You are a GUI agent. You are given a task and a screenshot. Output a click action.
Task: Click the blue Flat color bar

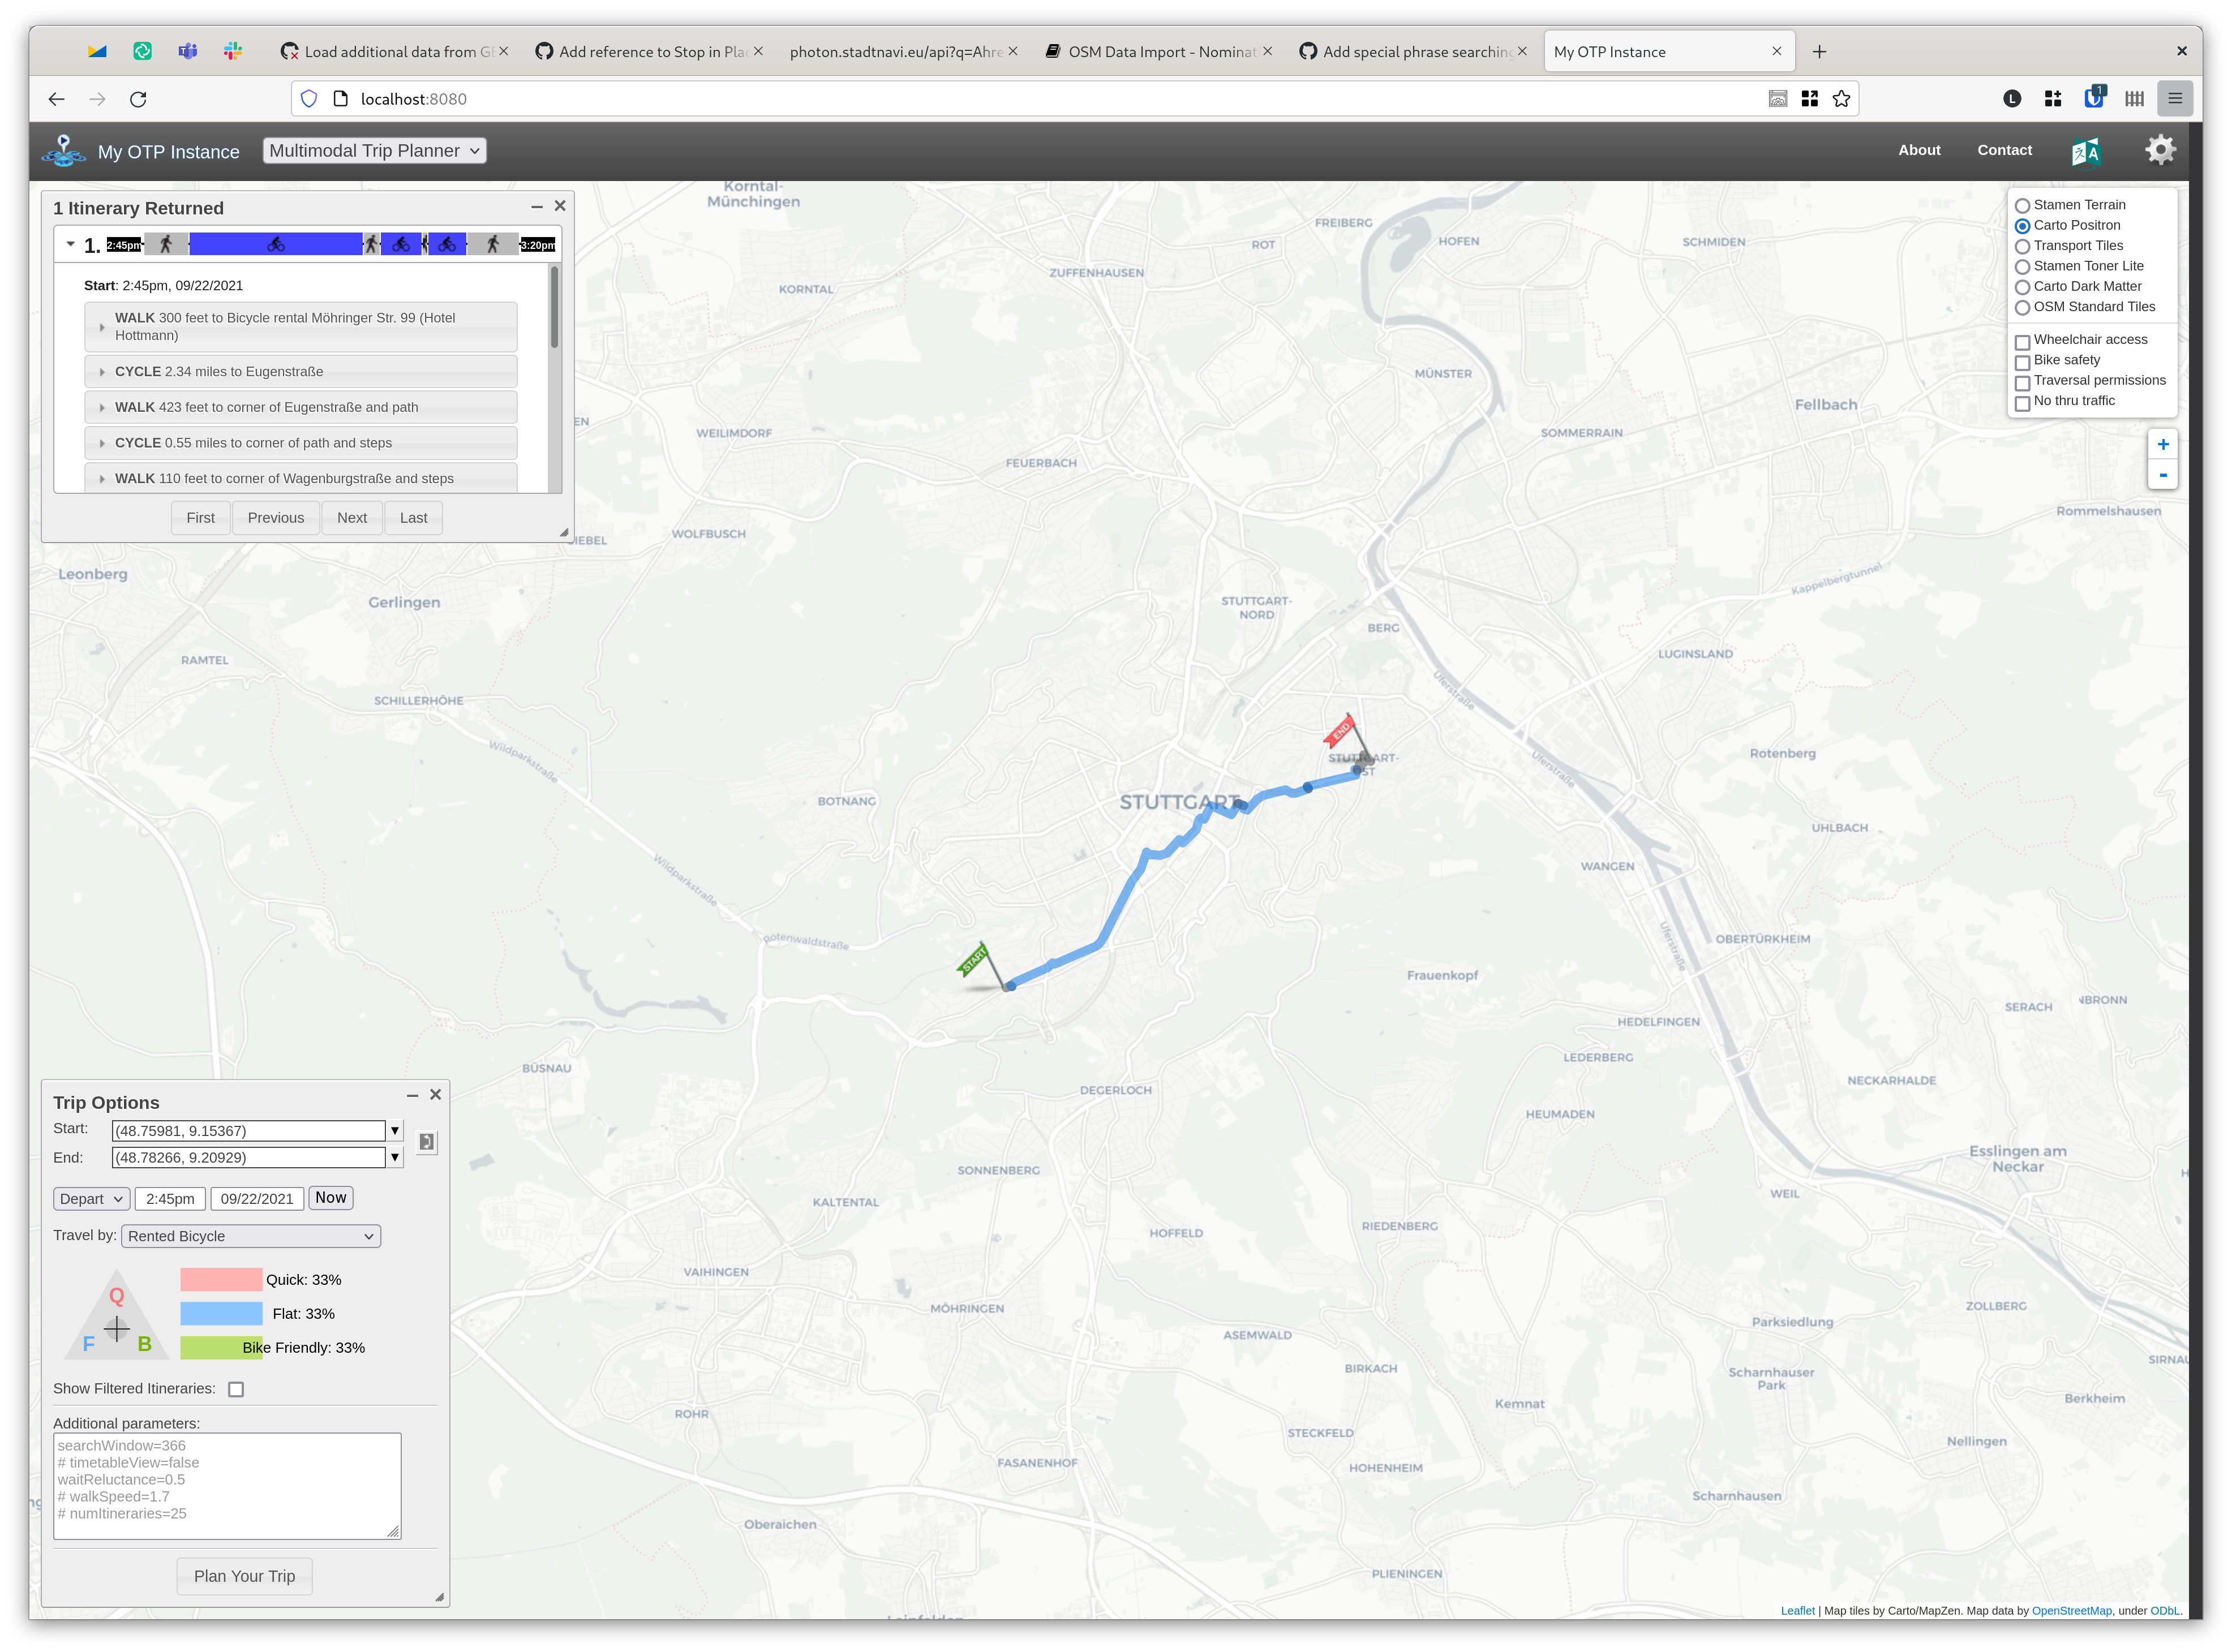pos(221,1314)
